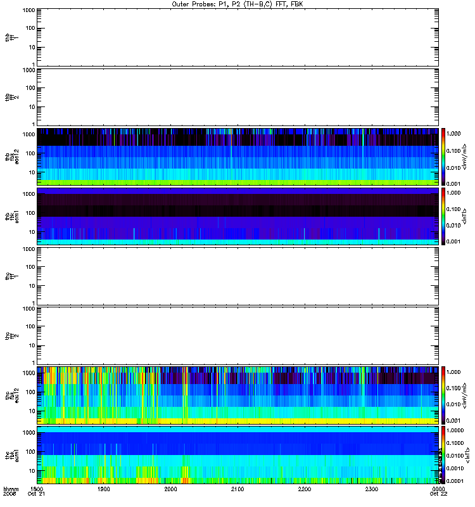The height and width of the screenshot is (507, 475).
Task: Click the 0.100 value on thb edc12 color bar
Action: [x=453, y=151]
